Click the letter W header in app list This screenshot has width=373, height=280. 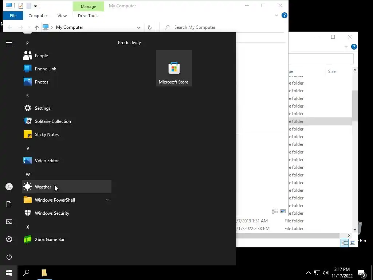(x=28, y=175)
